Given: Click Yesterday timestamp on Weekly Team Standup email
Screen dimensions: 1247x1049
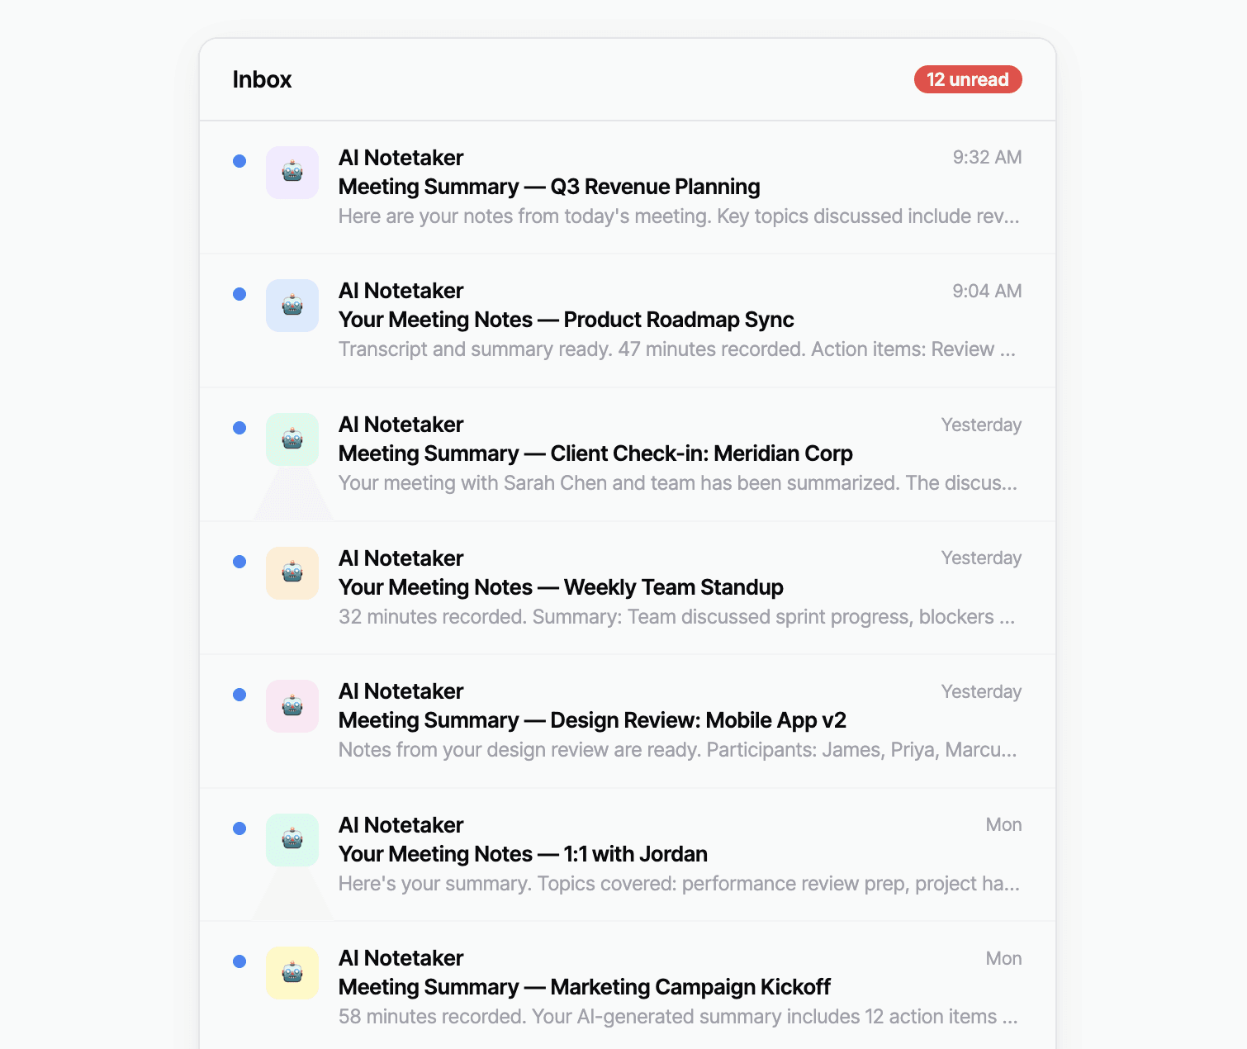Looking at the screenshot, I should tap(981, 558).
